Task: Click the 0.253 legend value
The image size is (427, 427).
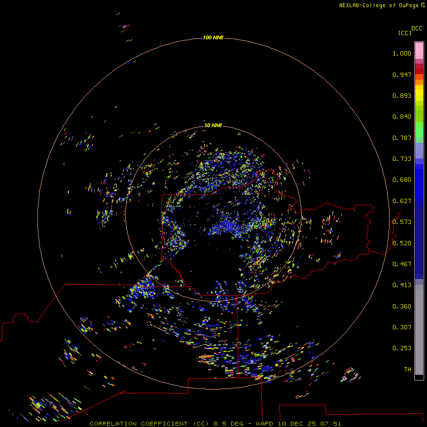Action: tap(402, 348)
